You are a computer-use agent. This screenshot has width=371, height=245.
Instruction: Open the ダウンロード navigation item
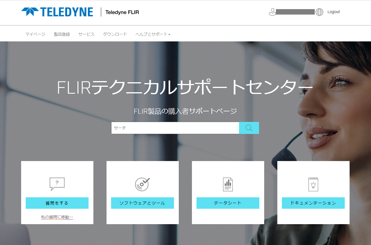pos(115,34)
